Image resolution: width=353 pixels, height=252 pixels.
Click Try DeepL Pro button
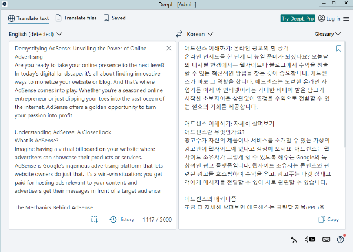(297, 18)
